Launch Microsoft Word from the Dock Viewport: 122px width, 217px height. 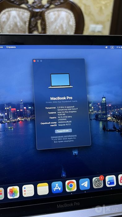click(x=111, y=181)
